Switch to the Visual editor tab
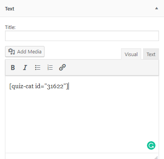The height and width of the screenshot is (159, 164). [x=131, y=54]
